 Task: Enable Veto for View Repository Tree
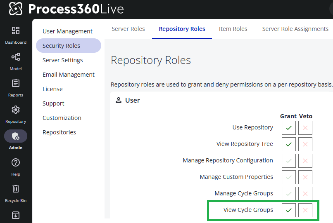[305, 144]
